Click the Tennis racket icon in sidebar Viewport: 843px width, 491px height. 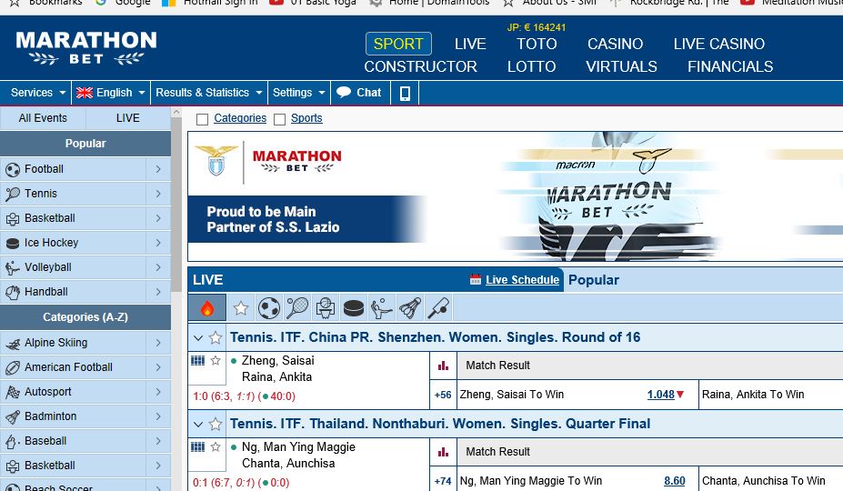pos(13,194)
